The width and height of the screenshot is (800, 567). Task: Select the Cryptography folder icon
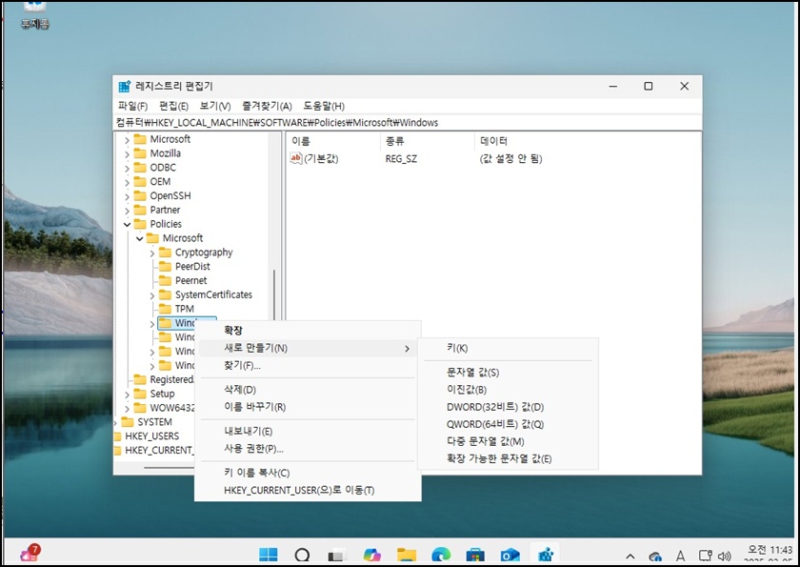click(165, 253)
